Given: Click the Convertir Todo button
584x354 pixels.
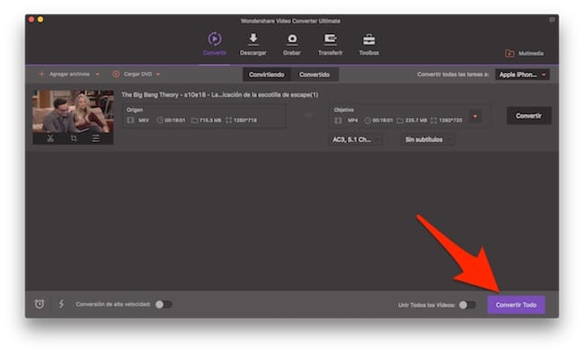Looking at the screenshot, I should click(x=517, y=305).
